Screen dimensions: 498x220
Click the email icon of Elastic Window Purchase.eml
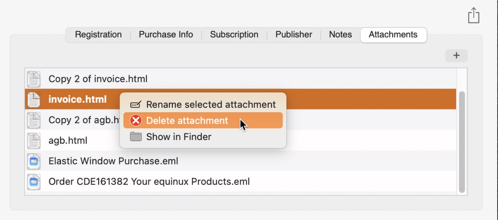34,161
